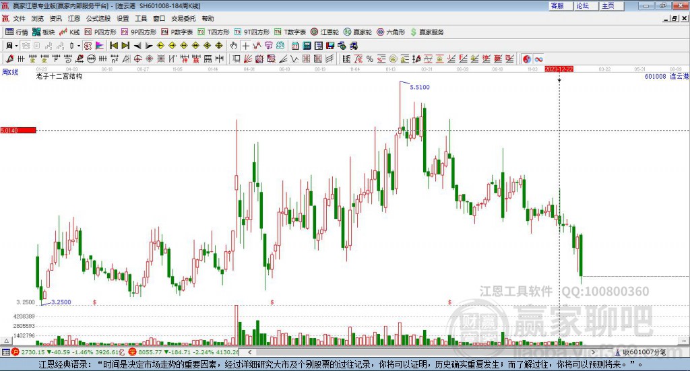Click the 601008 连云港 stock label
Image resolution: width=690 pixels, height=371 pixels.
(x=666, y=77)
